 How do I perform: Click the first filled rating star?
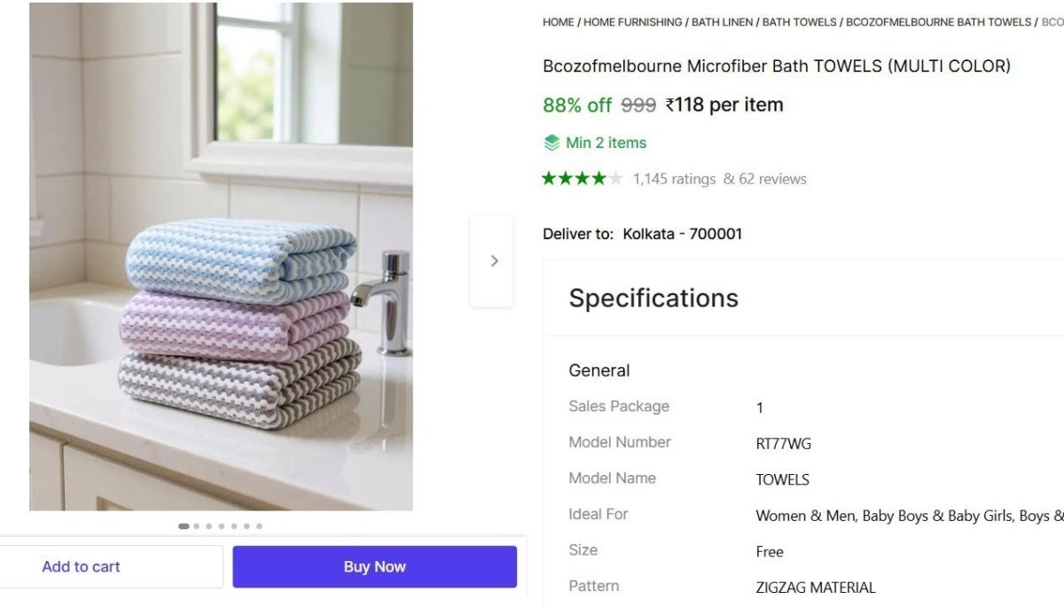pos(548,177)
